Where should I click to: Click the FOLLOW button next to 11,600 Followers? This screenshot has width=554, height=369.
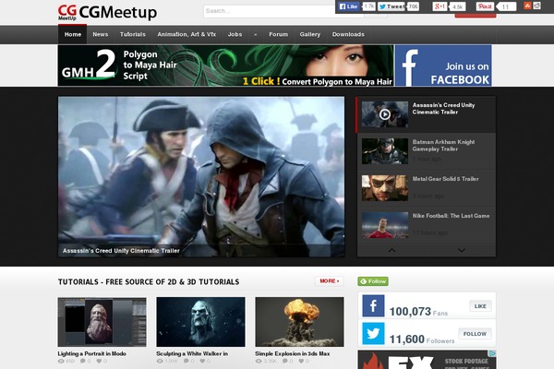tap(475, 334)
